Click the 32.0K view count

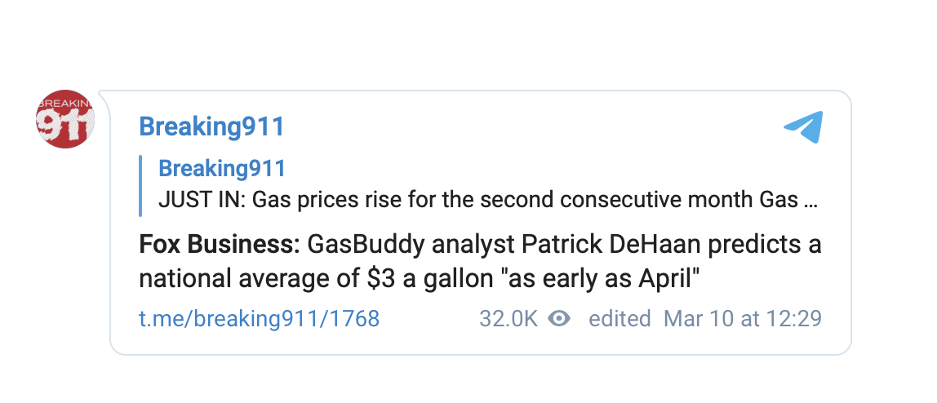508,318
